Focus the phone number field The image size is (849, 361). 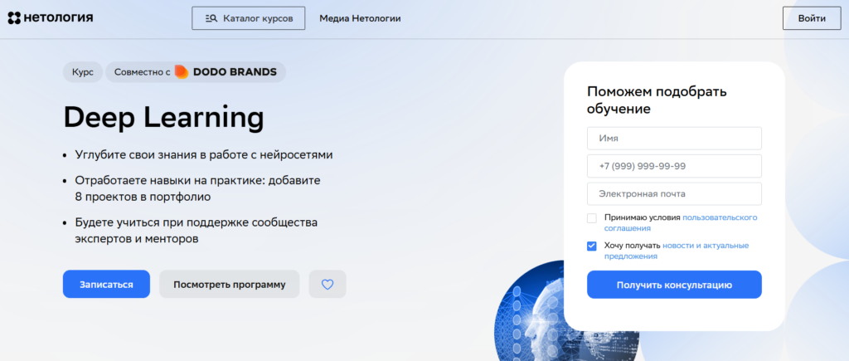coord(674,166)
